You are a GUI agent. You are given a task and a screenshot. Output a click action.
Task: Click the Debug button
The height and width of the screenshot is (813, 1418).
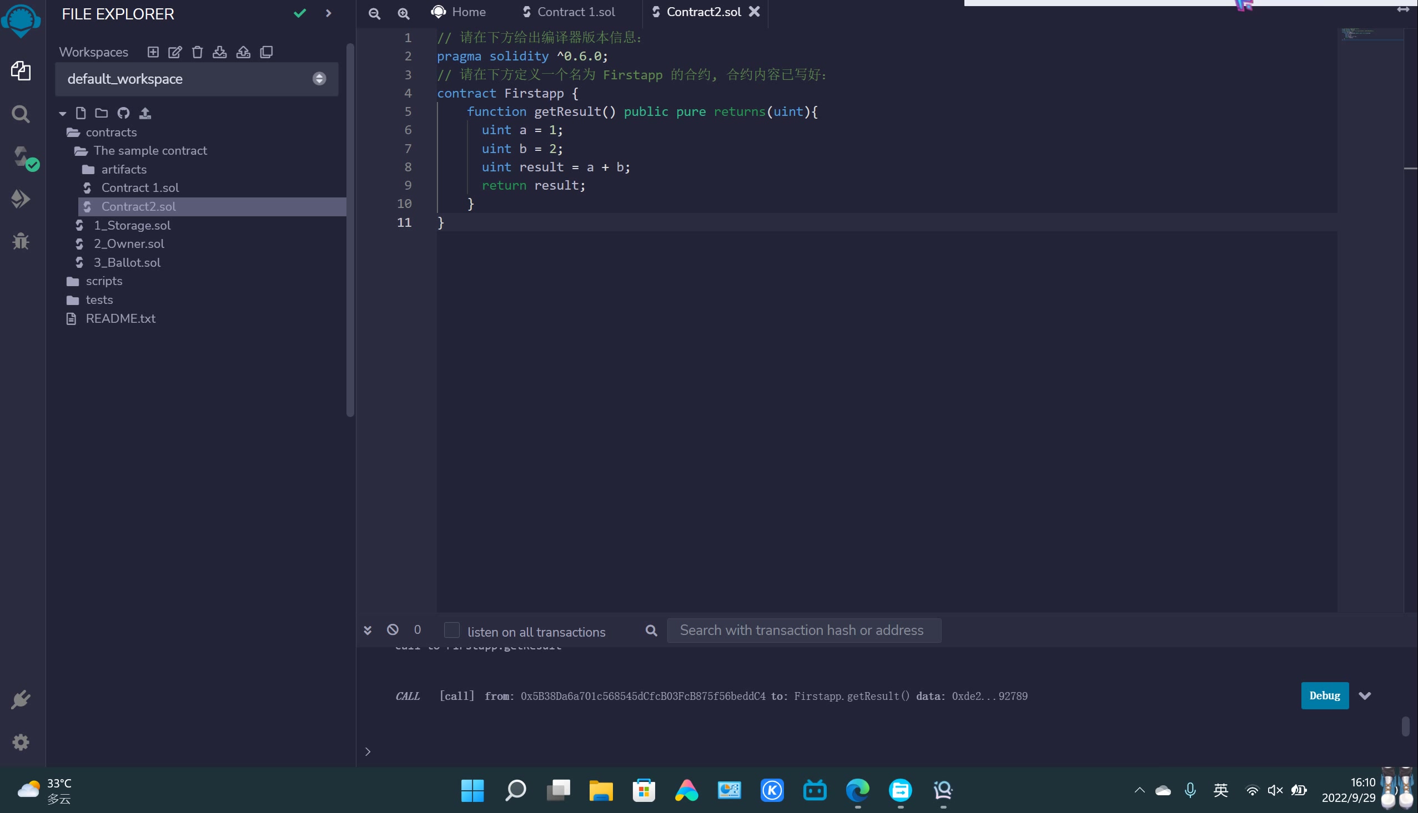(1324, 696)
